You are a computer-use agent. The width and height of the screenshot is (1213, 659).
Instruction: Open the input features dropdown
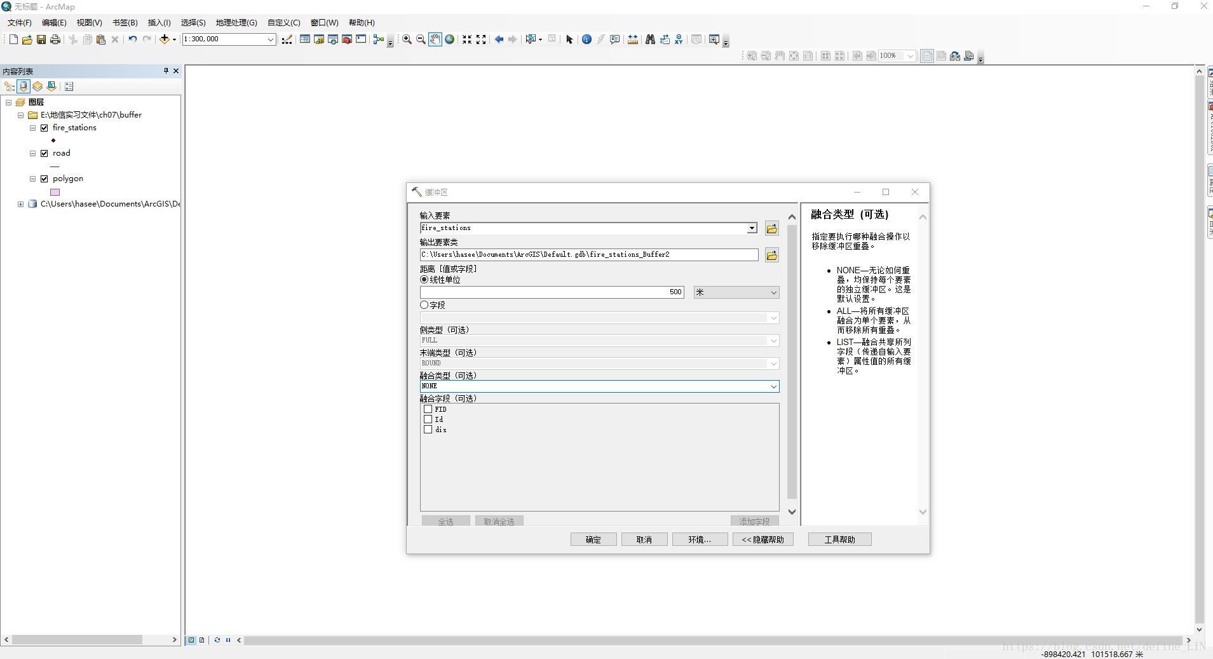pyautogui.click(x=752, y=228)
